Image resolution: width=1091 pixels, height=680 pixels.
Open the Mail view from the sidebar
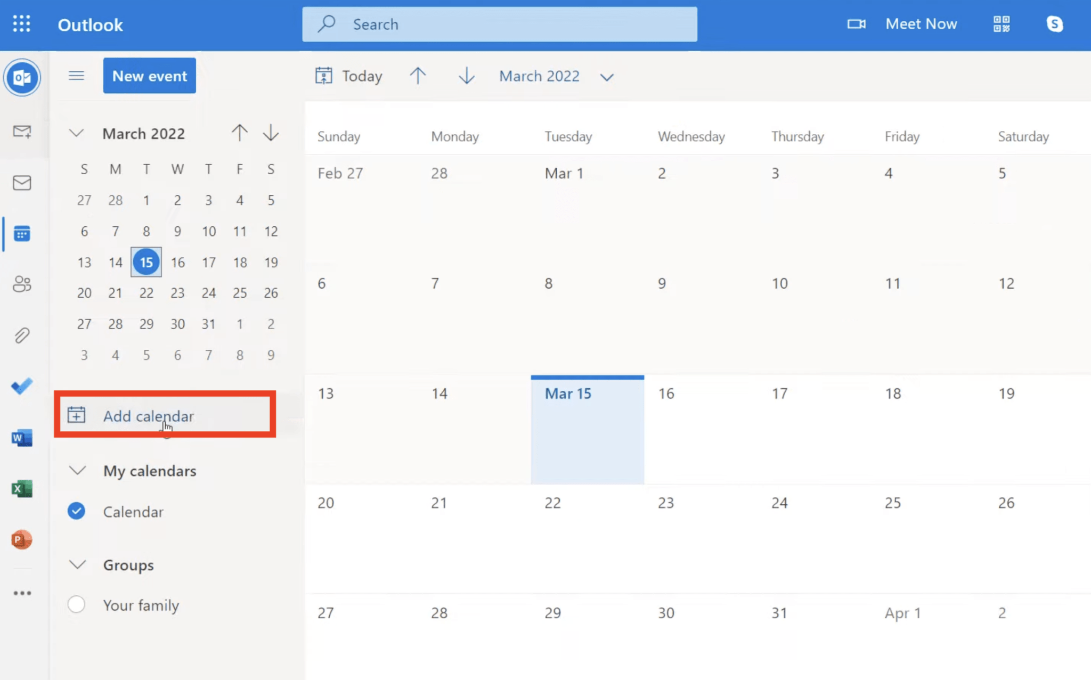[22, 184]
